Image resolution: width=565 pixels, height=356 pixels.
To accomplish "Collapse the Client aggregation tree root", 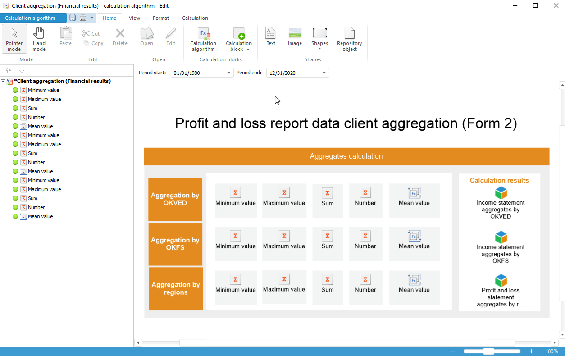I will pos(3,82).
